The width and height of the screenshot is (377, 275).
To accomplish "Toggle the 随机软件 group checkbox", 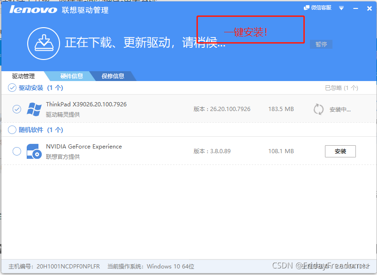I will [x=12, y=130].
